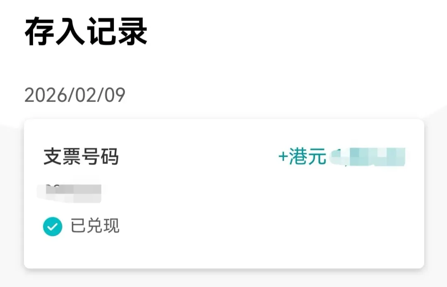Click the 存入记录 page title
This screenshot has width=447, height=287.
click(x=86, y=32)
